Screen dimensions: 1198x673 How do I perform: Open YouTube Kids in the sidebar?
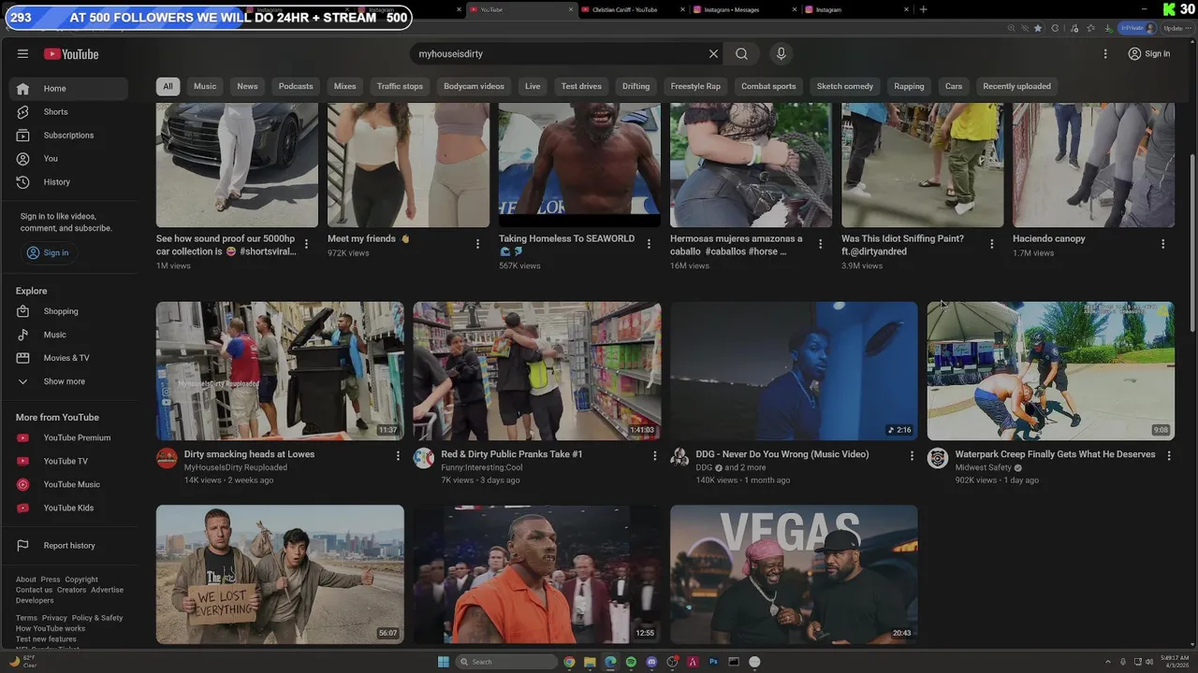coord(68,508)
